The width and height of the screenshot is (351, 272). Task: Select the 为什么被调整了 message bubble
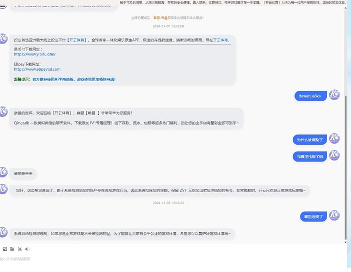point(310,140)
